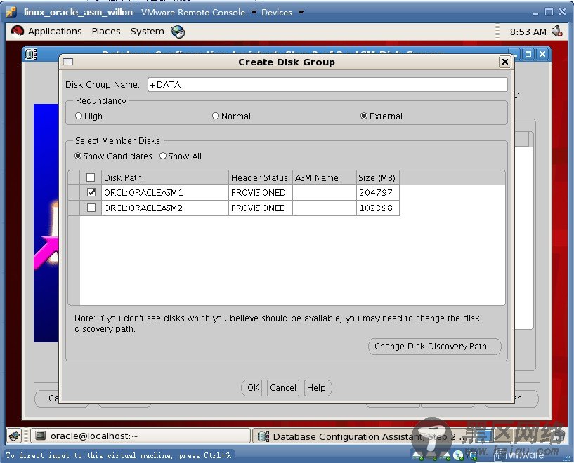Image resolution: width=574 pixels, height=463 pixels.
Task: Open the Devices dropdown menu
Action: 282,12
